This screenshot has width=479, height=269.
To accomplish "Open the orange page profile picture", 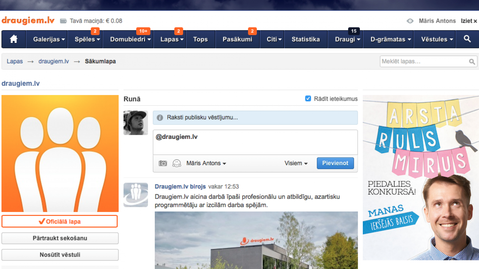I will click(60, 154).
